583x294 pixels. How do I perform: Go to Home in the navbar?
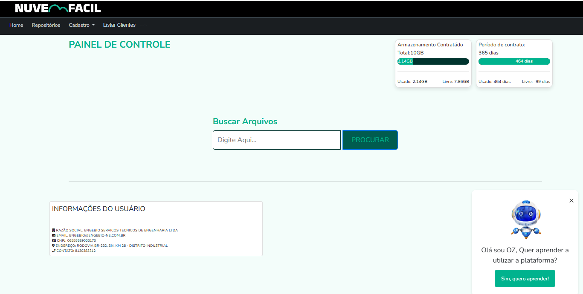(16, 25)
